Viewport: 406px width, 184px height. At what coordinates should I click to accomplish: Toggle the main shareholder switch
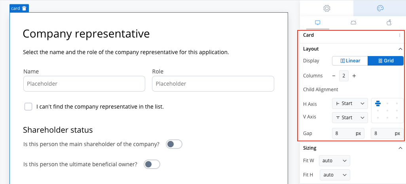click(x=174, y=144)
